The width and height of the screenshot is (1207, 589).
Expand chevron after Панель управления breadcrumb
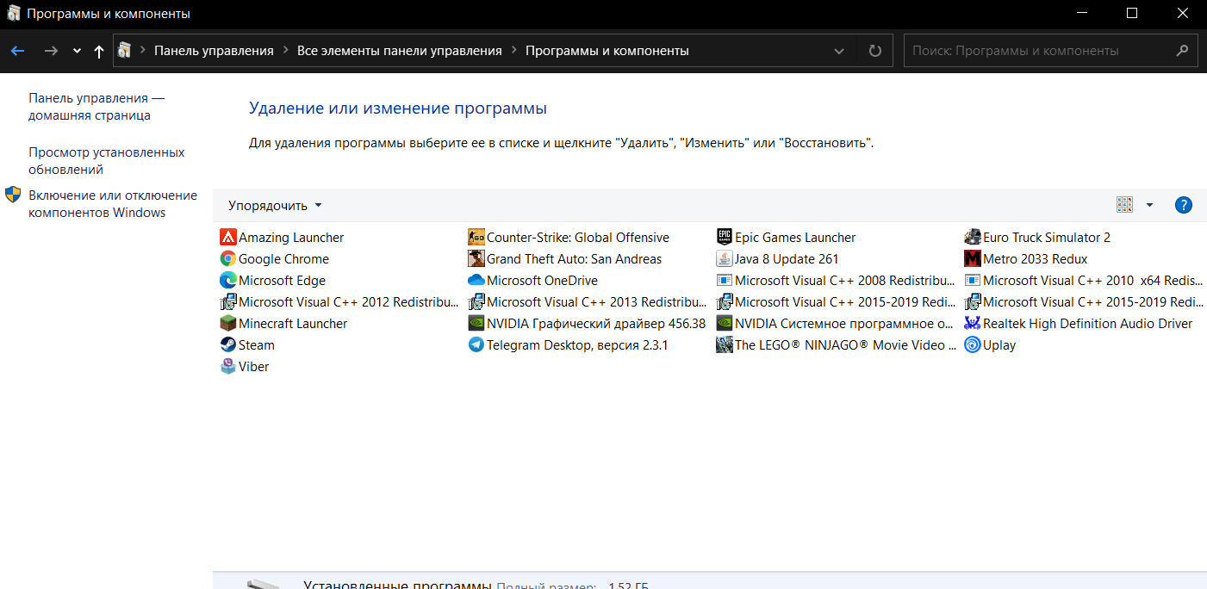click(x=285, y=51)
